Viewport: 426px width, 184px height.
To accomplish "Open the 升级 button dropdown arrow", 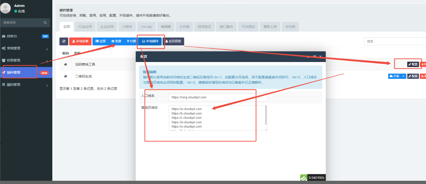I will point(403,76).
